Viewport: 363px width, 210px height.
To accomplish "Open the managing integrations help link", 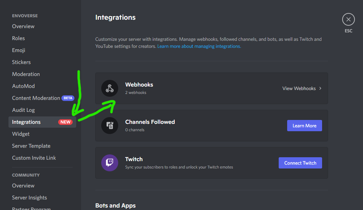I will pyautogui.click(x=199, y=46).
